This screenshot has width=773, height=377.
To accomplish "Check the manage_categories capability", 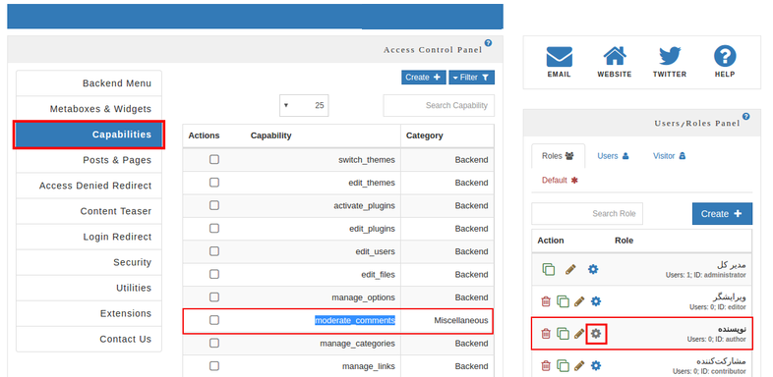I will click(x=214, y=343).
